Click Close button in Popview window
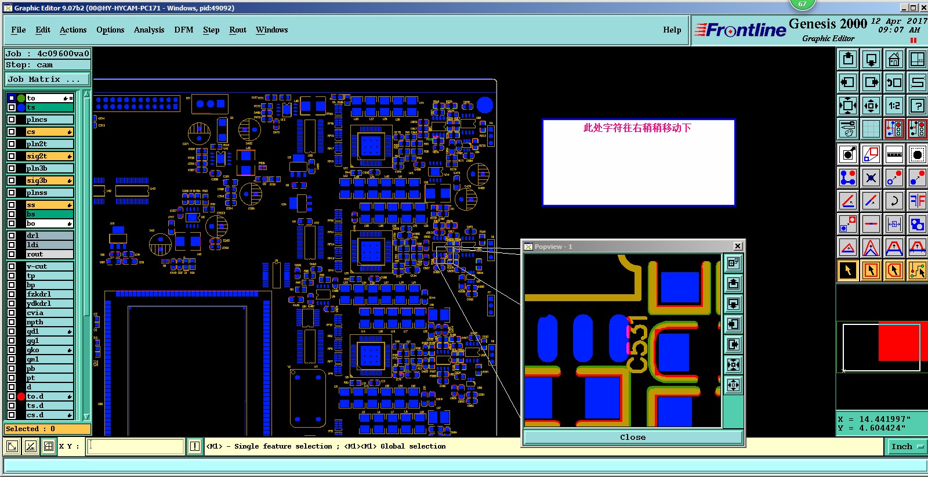 coord(633,438)
